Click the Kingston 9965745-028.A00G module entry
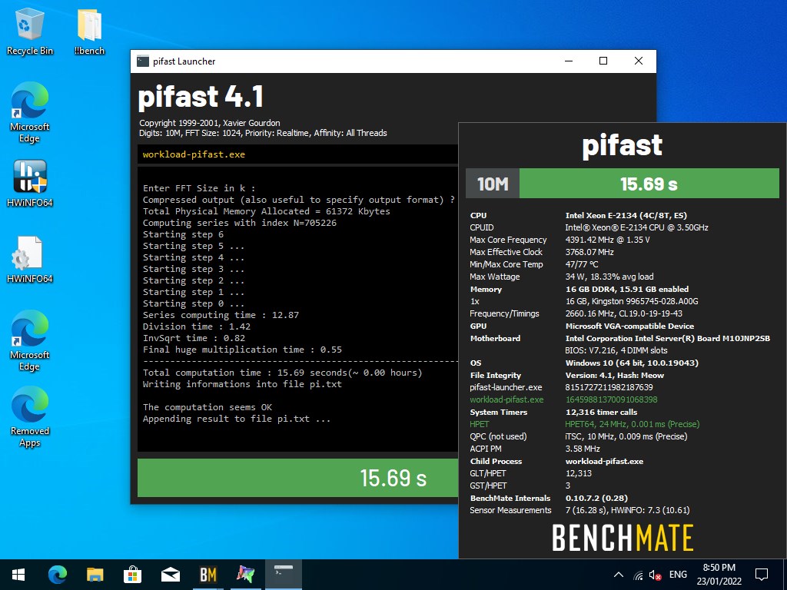This screenshot has height=590, width=787. pyautogui.click(x=632, y=301)
